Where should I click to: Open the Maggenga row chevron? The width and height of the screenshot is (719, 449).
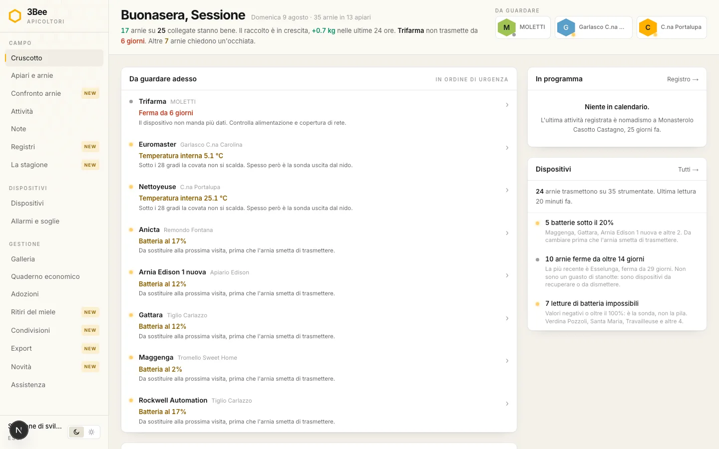pos(507,361)
